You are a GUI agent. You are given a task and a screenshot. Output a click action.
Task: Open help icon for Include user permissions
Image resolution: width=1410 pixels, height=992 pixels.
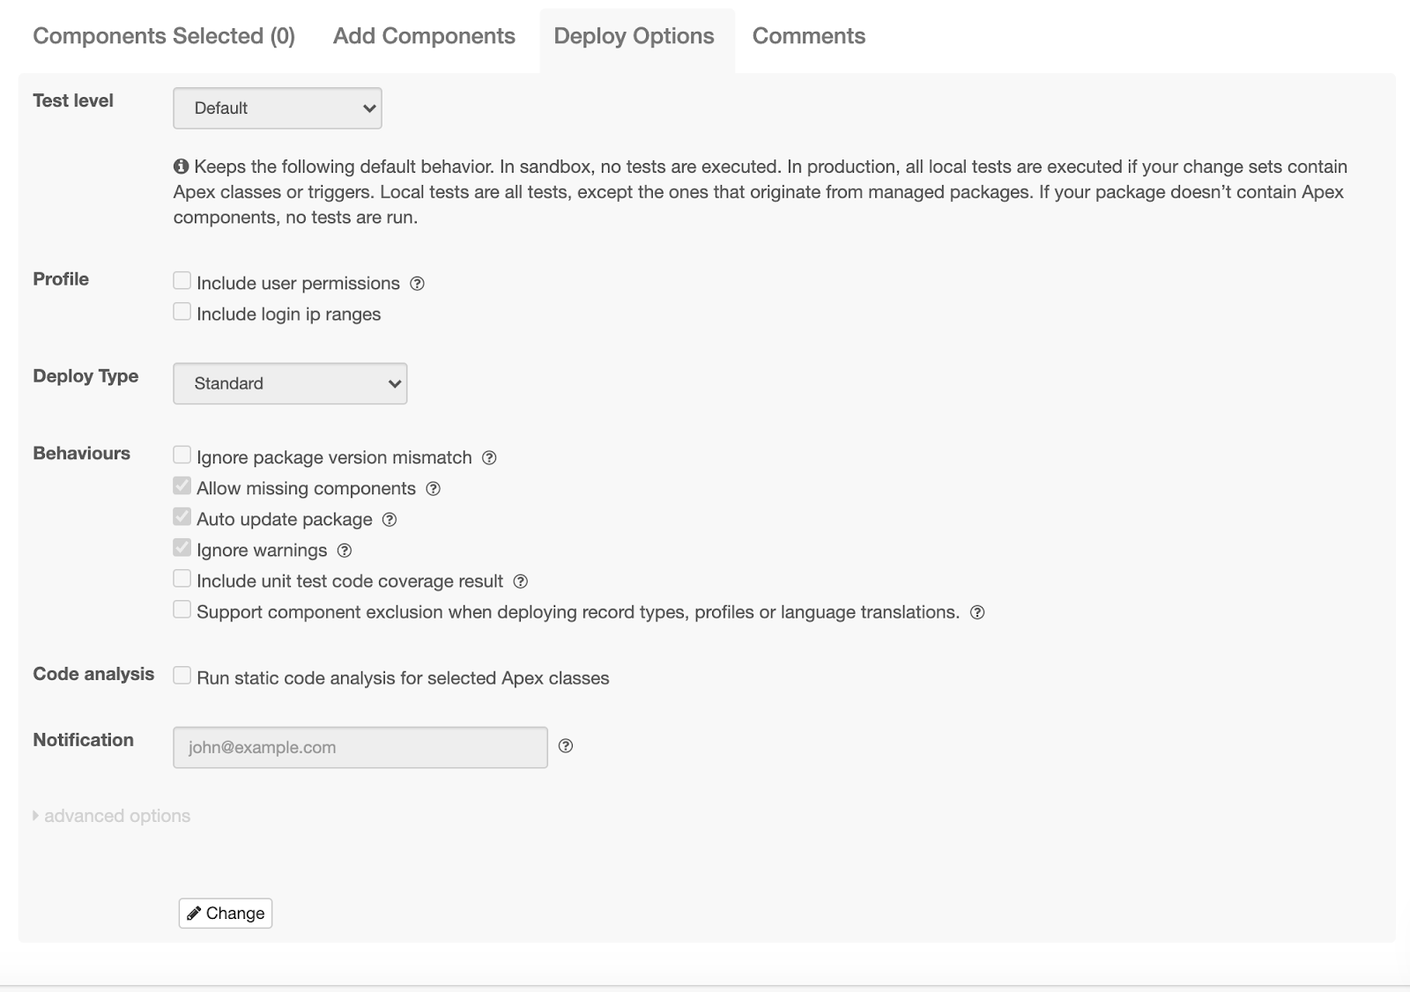[x=418, y=284]
